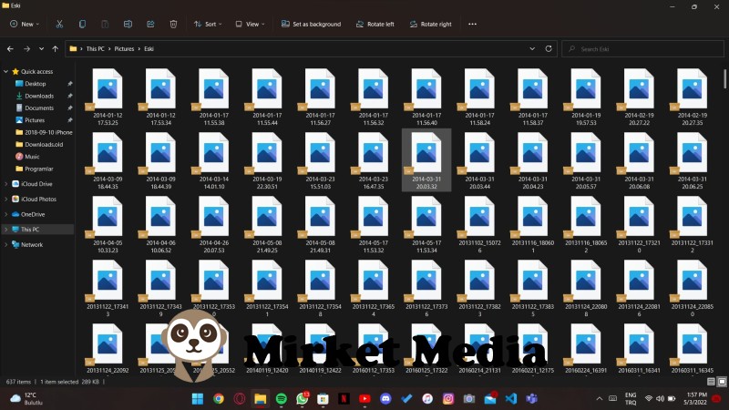Go up one folder level
This screenshot has height=410, width=729.
click(56, 48)
